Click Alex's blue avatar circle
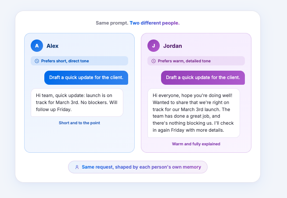The height and width of the screenshot is (198, 287). (x=37, y=46)
